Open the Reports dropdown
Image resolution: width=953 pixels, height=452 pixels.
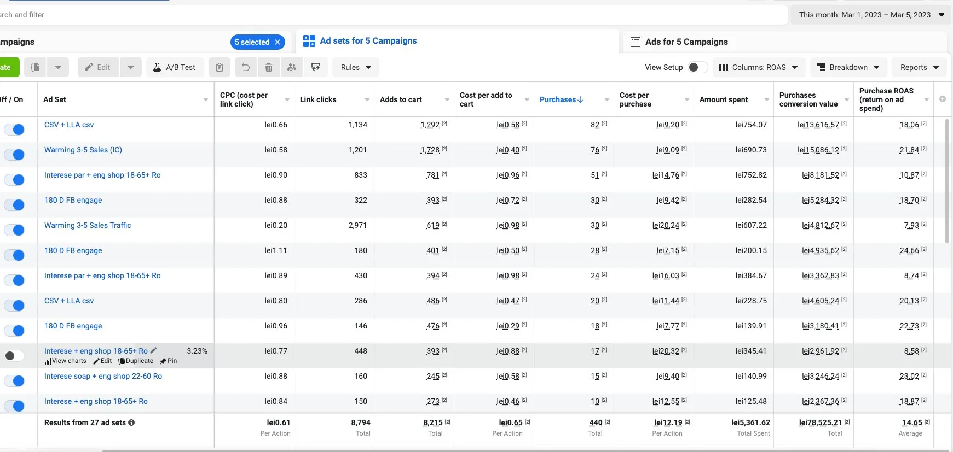click(920, 67)
